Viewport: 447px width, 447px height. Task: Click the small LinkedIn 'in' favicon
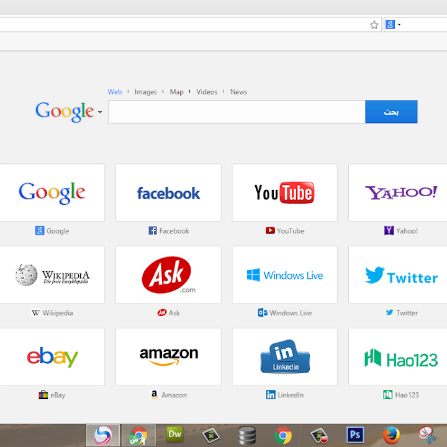(271, 395)
